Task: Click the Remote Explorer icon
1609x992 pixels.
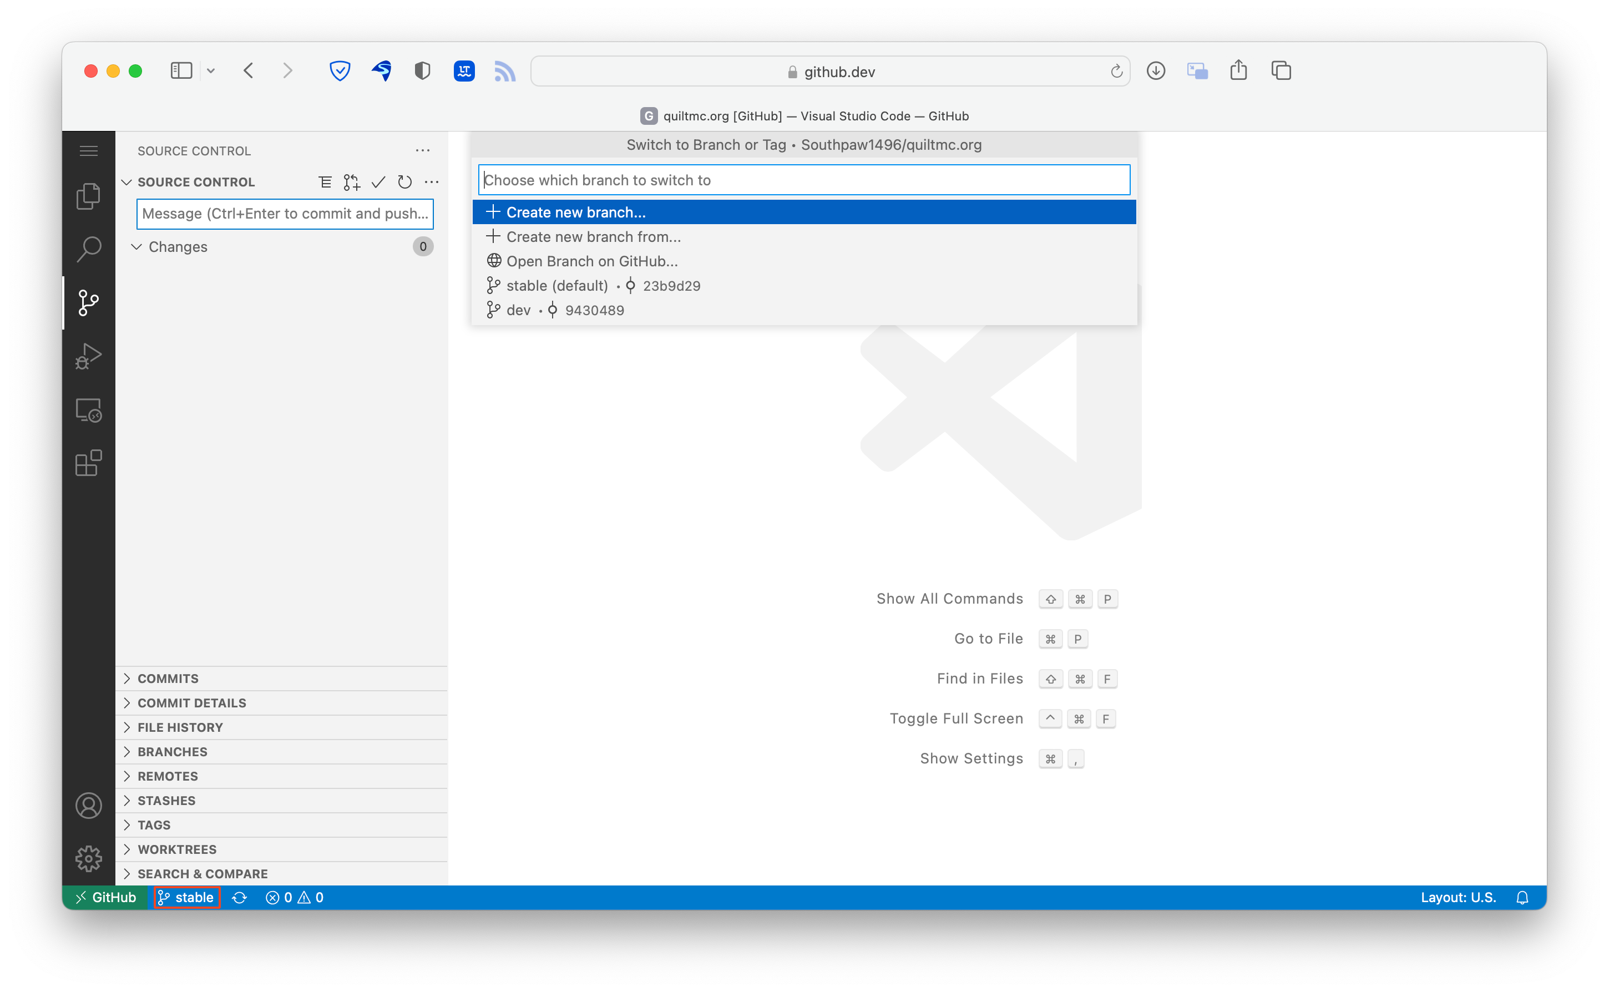Action: (x=90, y=411)
